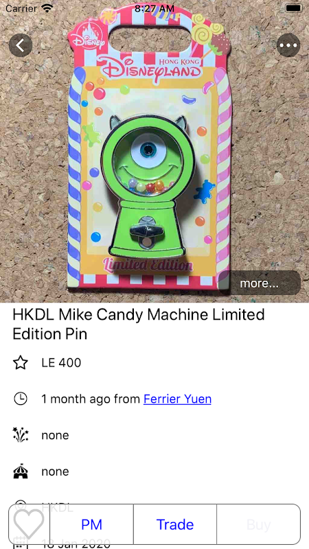The width and height of the screenshot is (309, 549).
Task: Click the battery indicator in status bar
Action: click(294, 8)
